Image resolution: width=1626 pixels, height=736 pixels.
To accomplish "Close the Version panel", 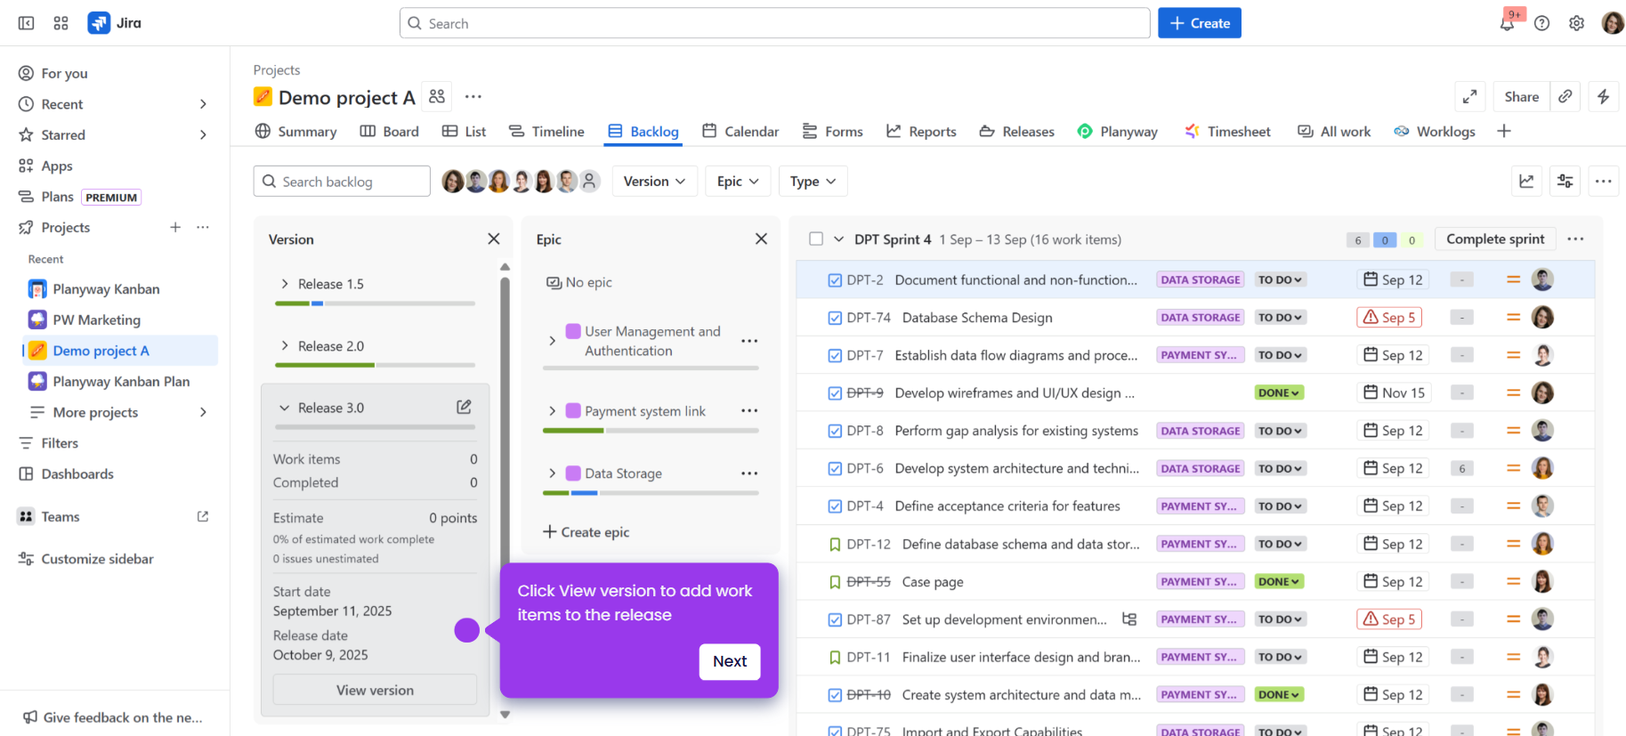I will (494, 239).
